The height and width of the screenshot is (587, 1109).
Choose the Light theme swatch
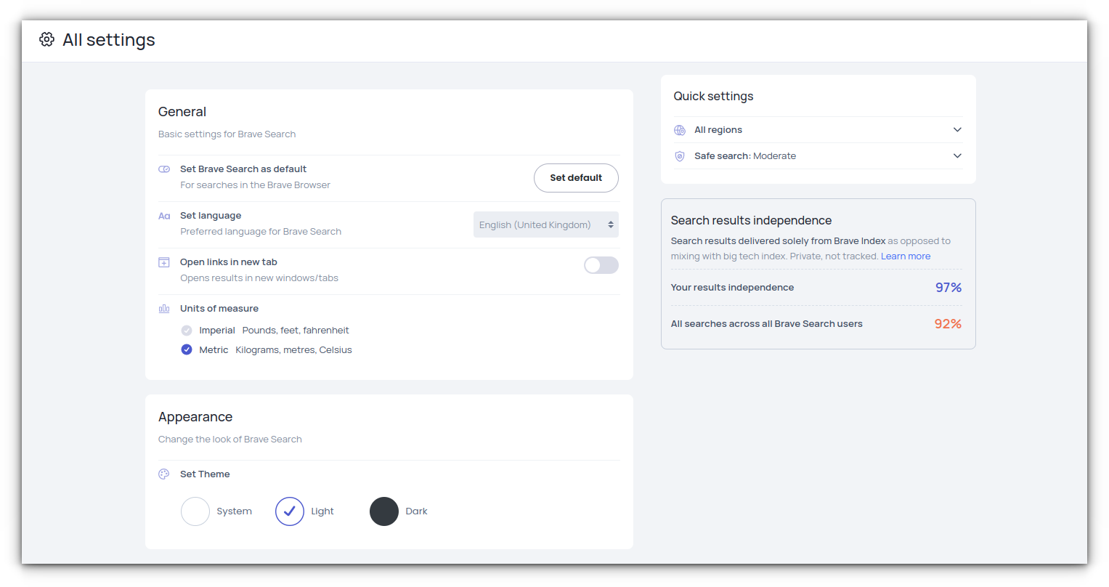290,511
